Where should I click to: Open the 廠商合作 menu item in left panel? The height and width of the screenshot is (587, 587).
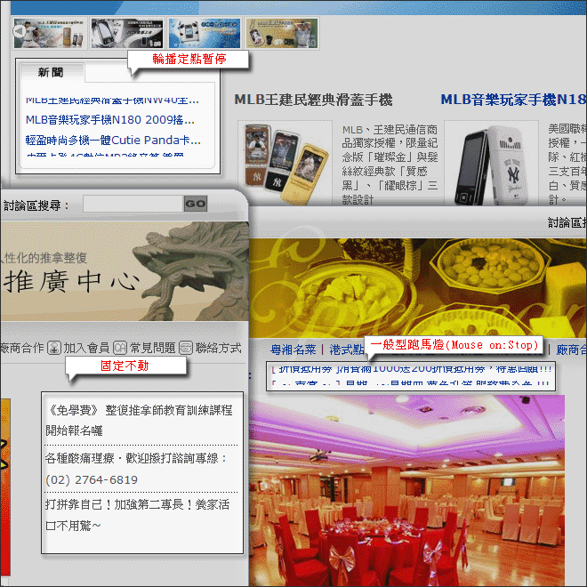click(x=22, y=348)
